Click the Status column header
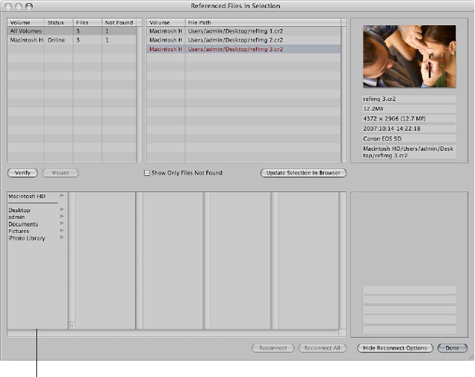Image resolution: width=475 pixels, height=377 pixels. 59,22
